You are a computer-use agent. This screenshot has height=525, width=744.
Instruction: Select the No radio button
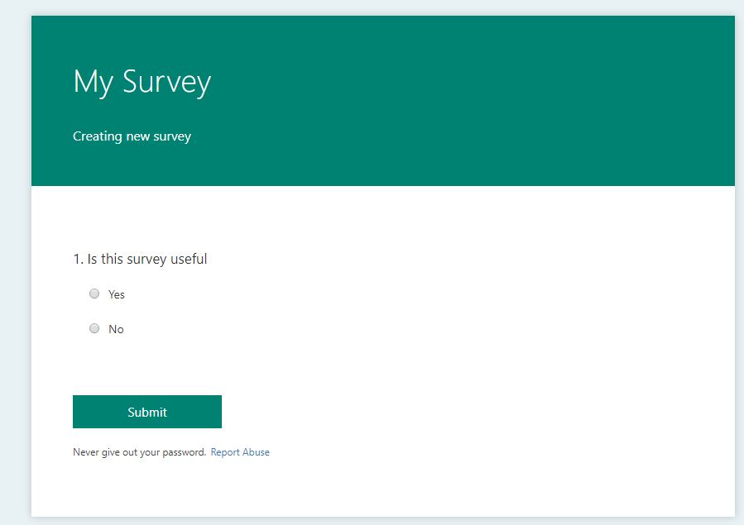(x=94, y=328)
